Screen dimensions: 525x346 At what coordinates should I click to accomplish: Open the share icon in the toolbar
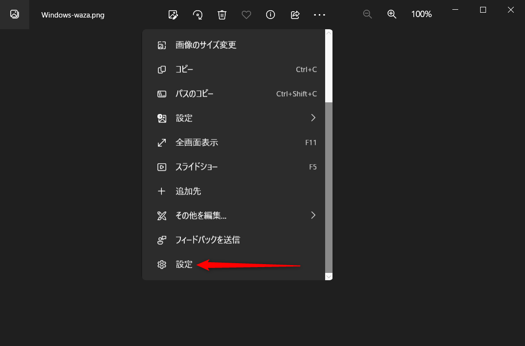295,15
